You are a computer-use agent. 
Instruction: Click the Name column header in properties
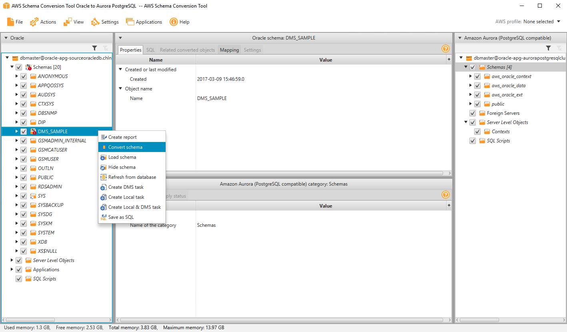point(156,60)
